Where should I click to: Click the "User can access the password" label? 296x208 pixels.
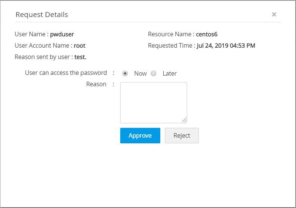66,73
